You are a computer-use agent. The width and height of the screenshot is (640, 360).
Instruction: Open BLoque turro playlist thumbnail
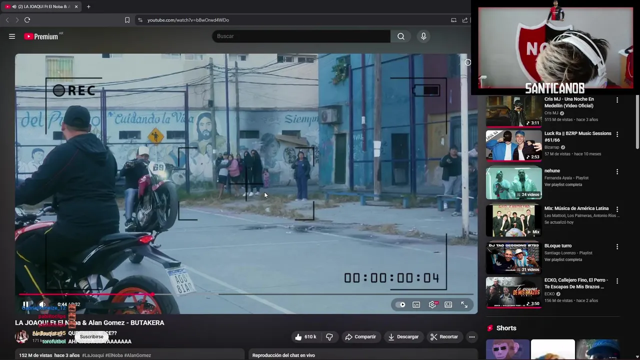tap(513, 258)
